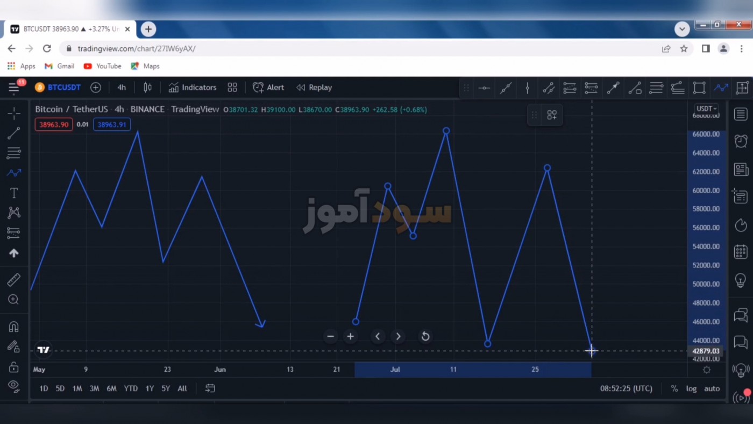Select the YTD date range
This screenshot has height=424, width=753.
pyautogui.click(x=131, y=388)
